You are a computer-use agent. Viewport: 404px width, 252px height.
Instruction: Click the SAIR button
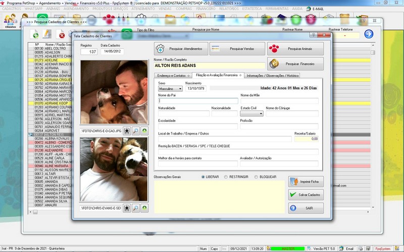click(306, 208)
